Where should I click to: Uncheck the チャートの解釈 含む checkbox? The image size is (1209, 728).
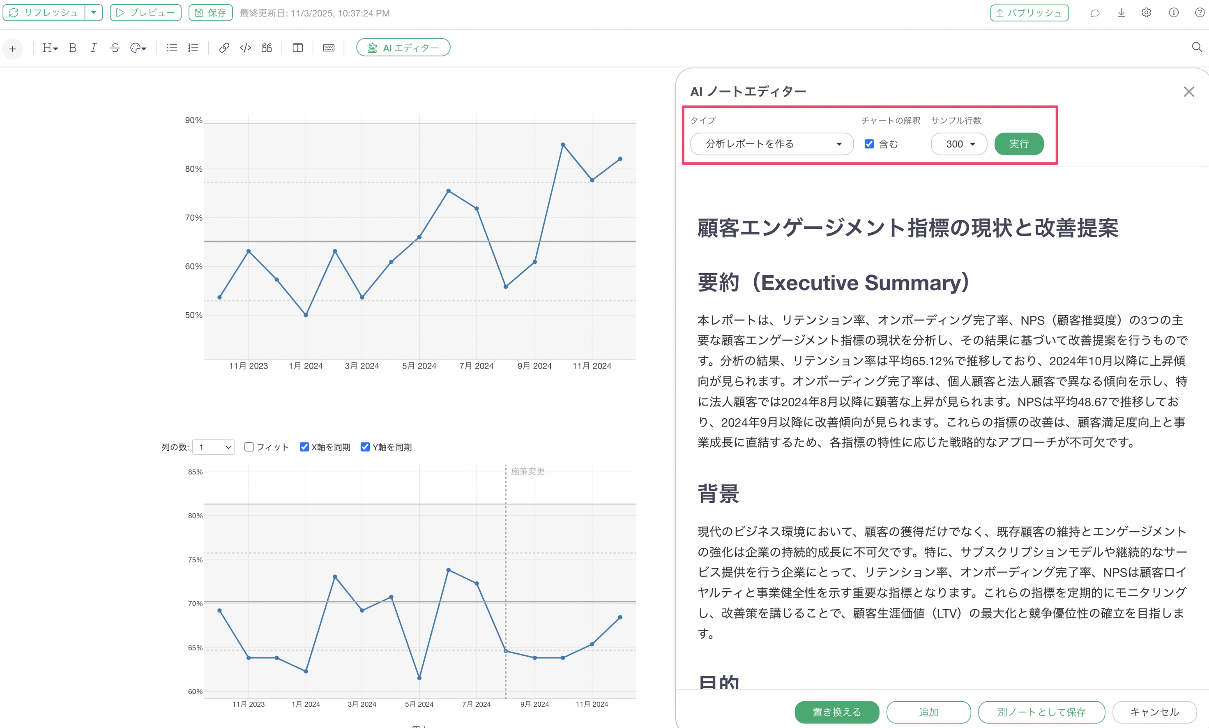tap(869, 144)
